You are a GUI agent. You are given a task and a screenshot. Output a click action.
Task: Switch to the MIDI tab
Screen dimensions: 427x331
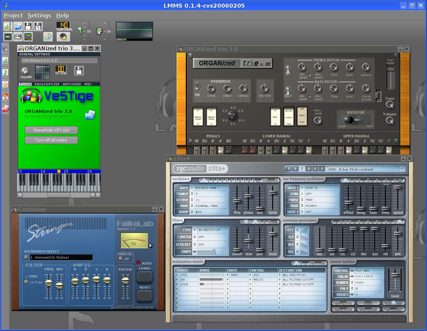[88, 84]
